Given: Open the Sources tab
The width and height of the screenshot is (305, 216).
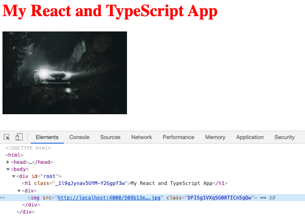Looking at the screenshot, I should (110, 137).
